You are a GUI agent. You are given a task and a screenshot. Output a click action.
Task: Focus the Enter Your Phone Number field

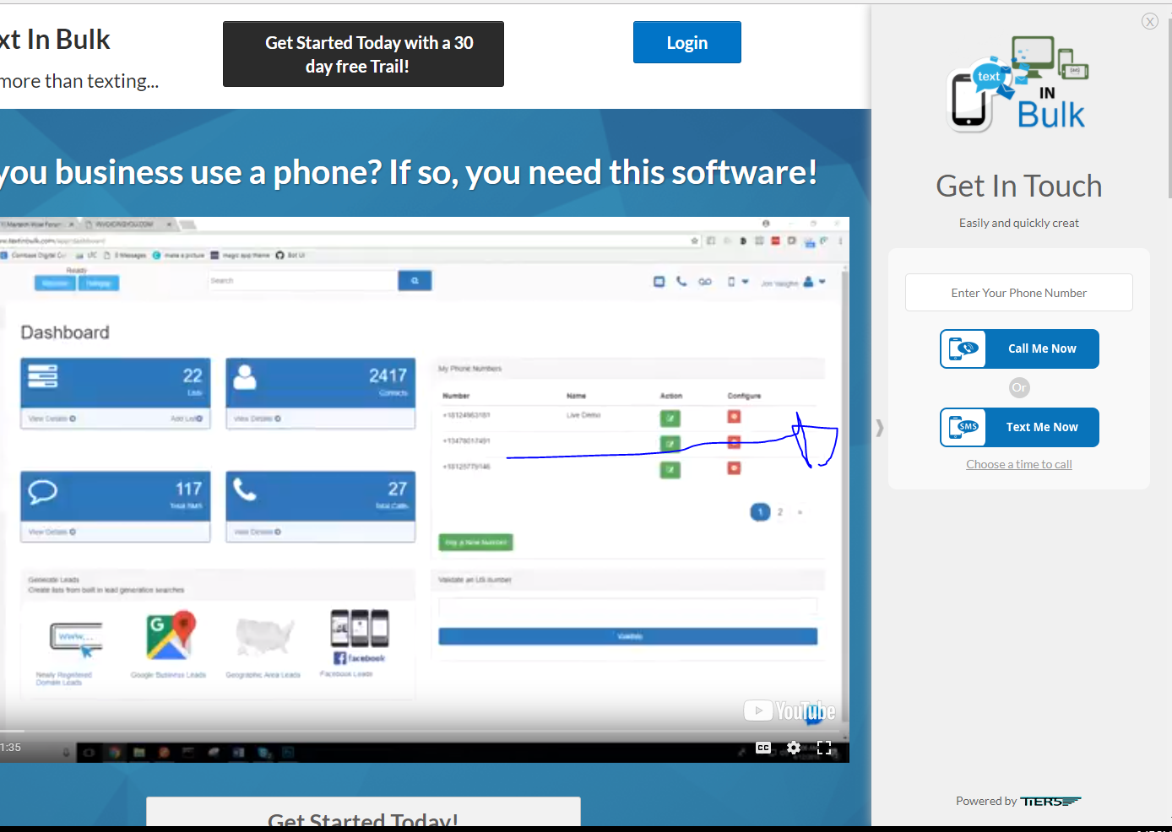(x=1019, y=293)
